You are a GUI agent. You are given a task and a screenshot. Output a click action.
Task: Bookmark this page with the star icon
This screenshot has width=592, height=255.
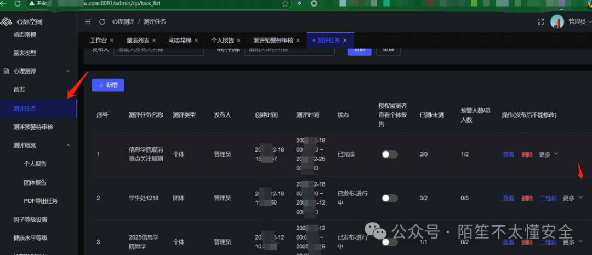pyautogui.click(x=285, y=4)
